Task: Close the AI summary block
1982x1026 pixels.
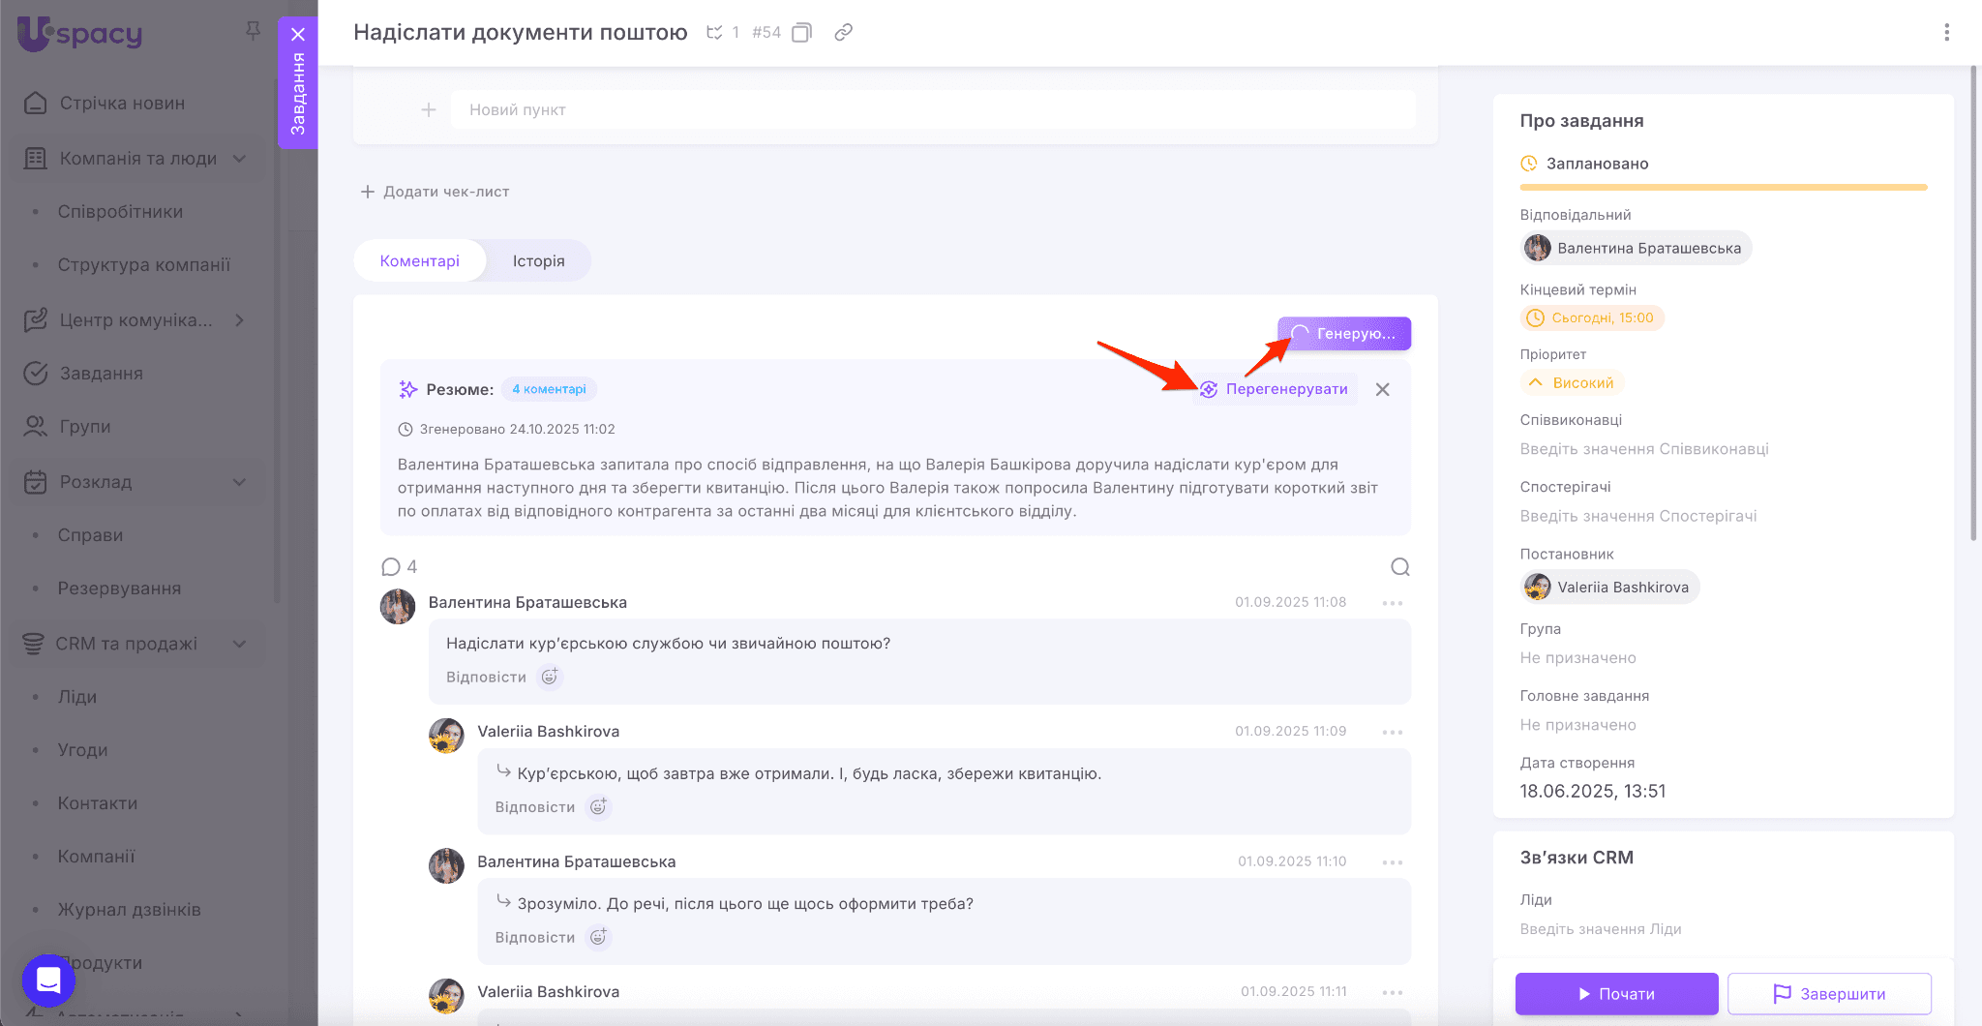Action: [1382, 389]
